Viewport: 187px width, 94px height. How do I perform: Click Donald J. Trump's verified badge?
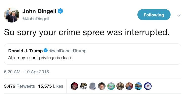[46, 50]
